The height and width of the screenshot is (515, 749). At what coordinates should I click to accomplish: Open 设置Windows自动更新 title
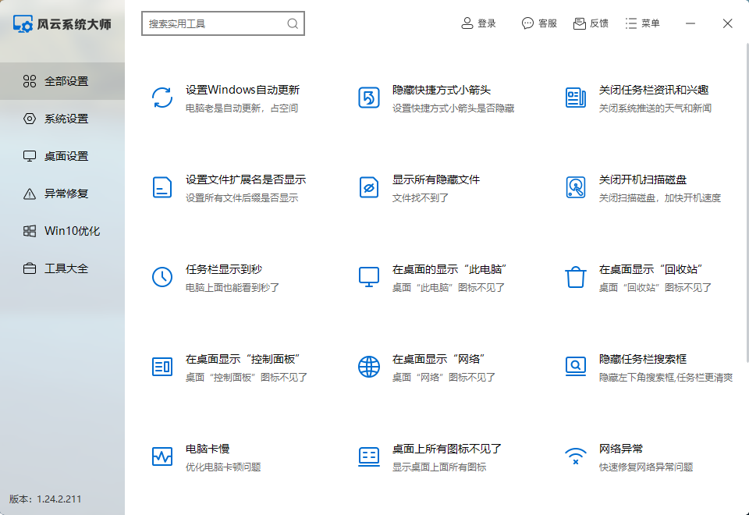pos(243,90)
